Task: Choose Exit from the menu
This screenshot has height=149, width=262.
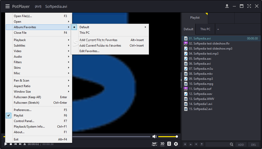Action: (39, 139)
